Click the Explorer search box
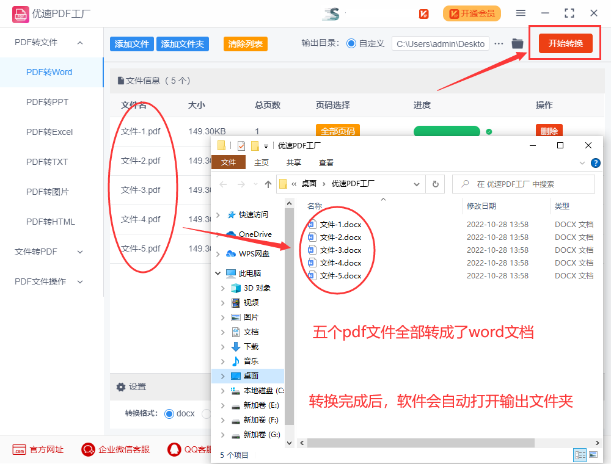 pos(524,184)
